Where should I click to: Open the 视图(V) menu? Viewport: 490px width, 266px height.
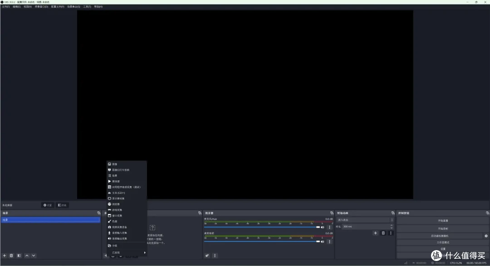point(28,6)
